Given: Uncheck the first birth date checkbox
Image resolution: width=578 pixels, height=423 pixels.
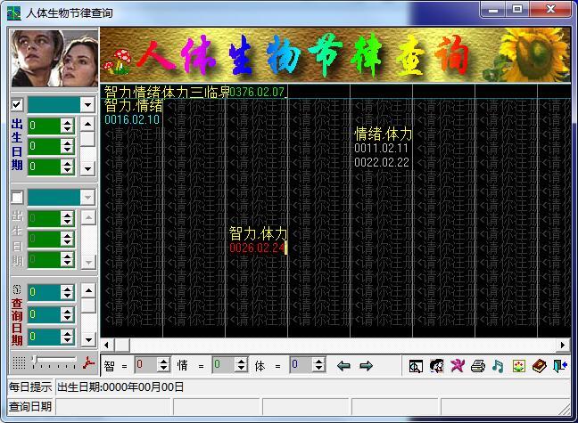Looking at the screenshot, I should coord(17,104).
